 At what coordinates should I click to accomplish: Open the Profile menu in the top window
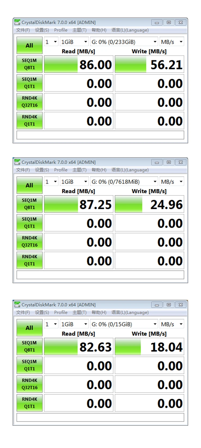(61, 30)
